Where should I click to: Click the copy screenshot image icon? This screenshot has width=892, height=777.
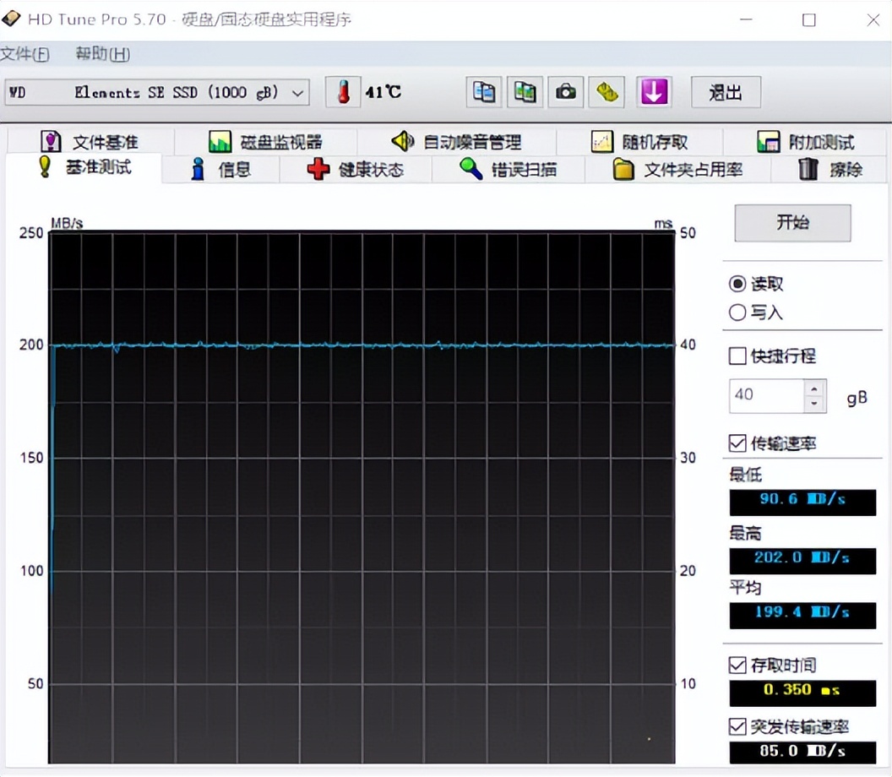525,92
